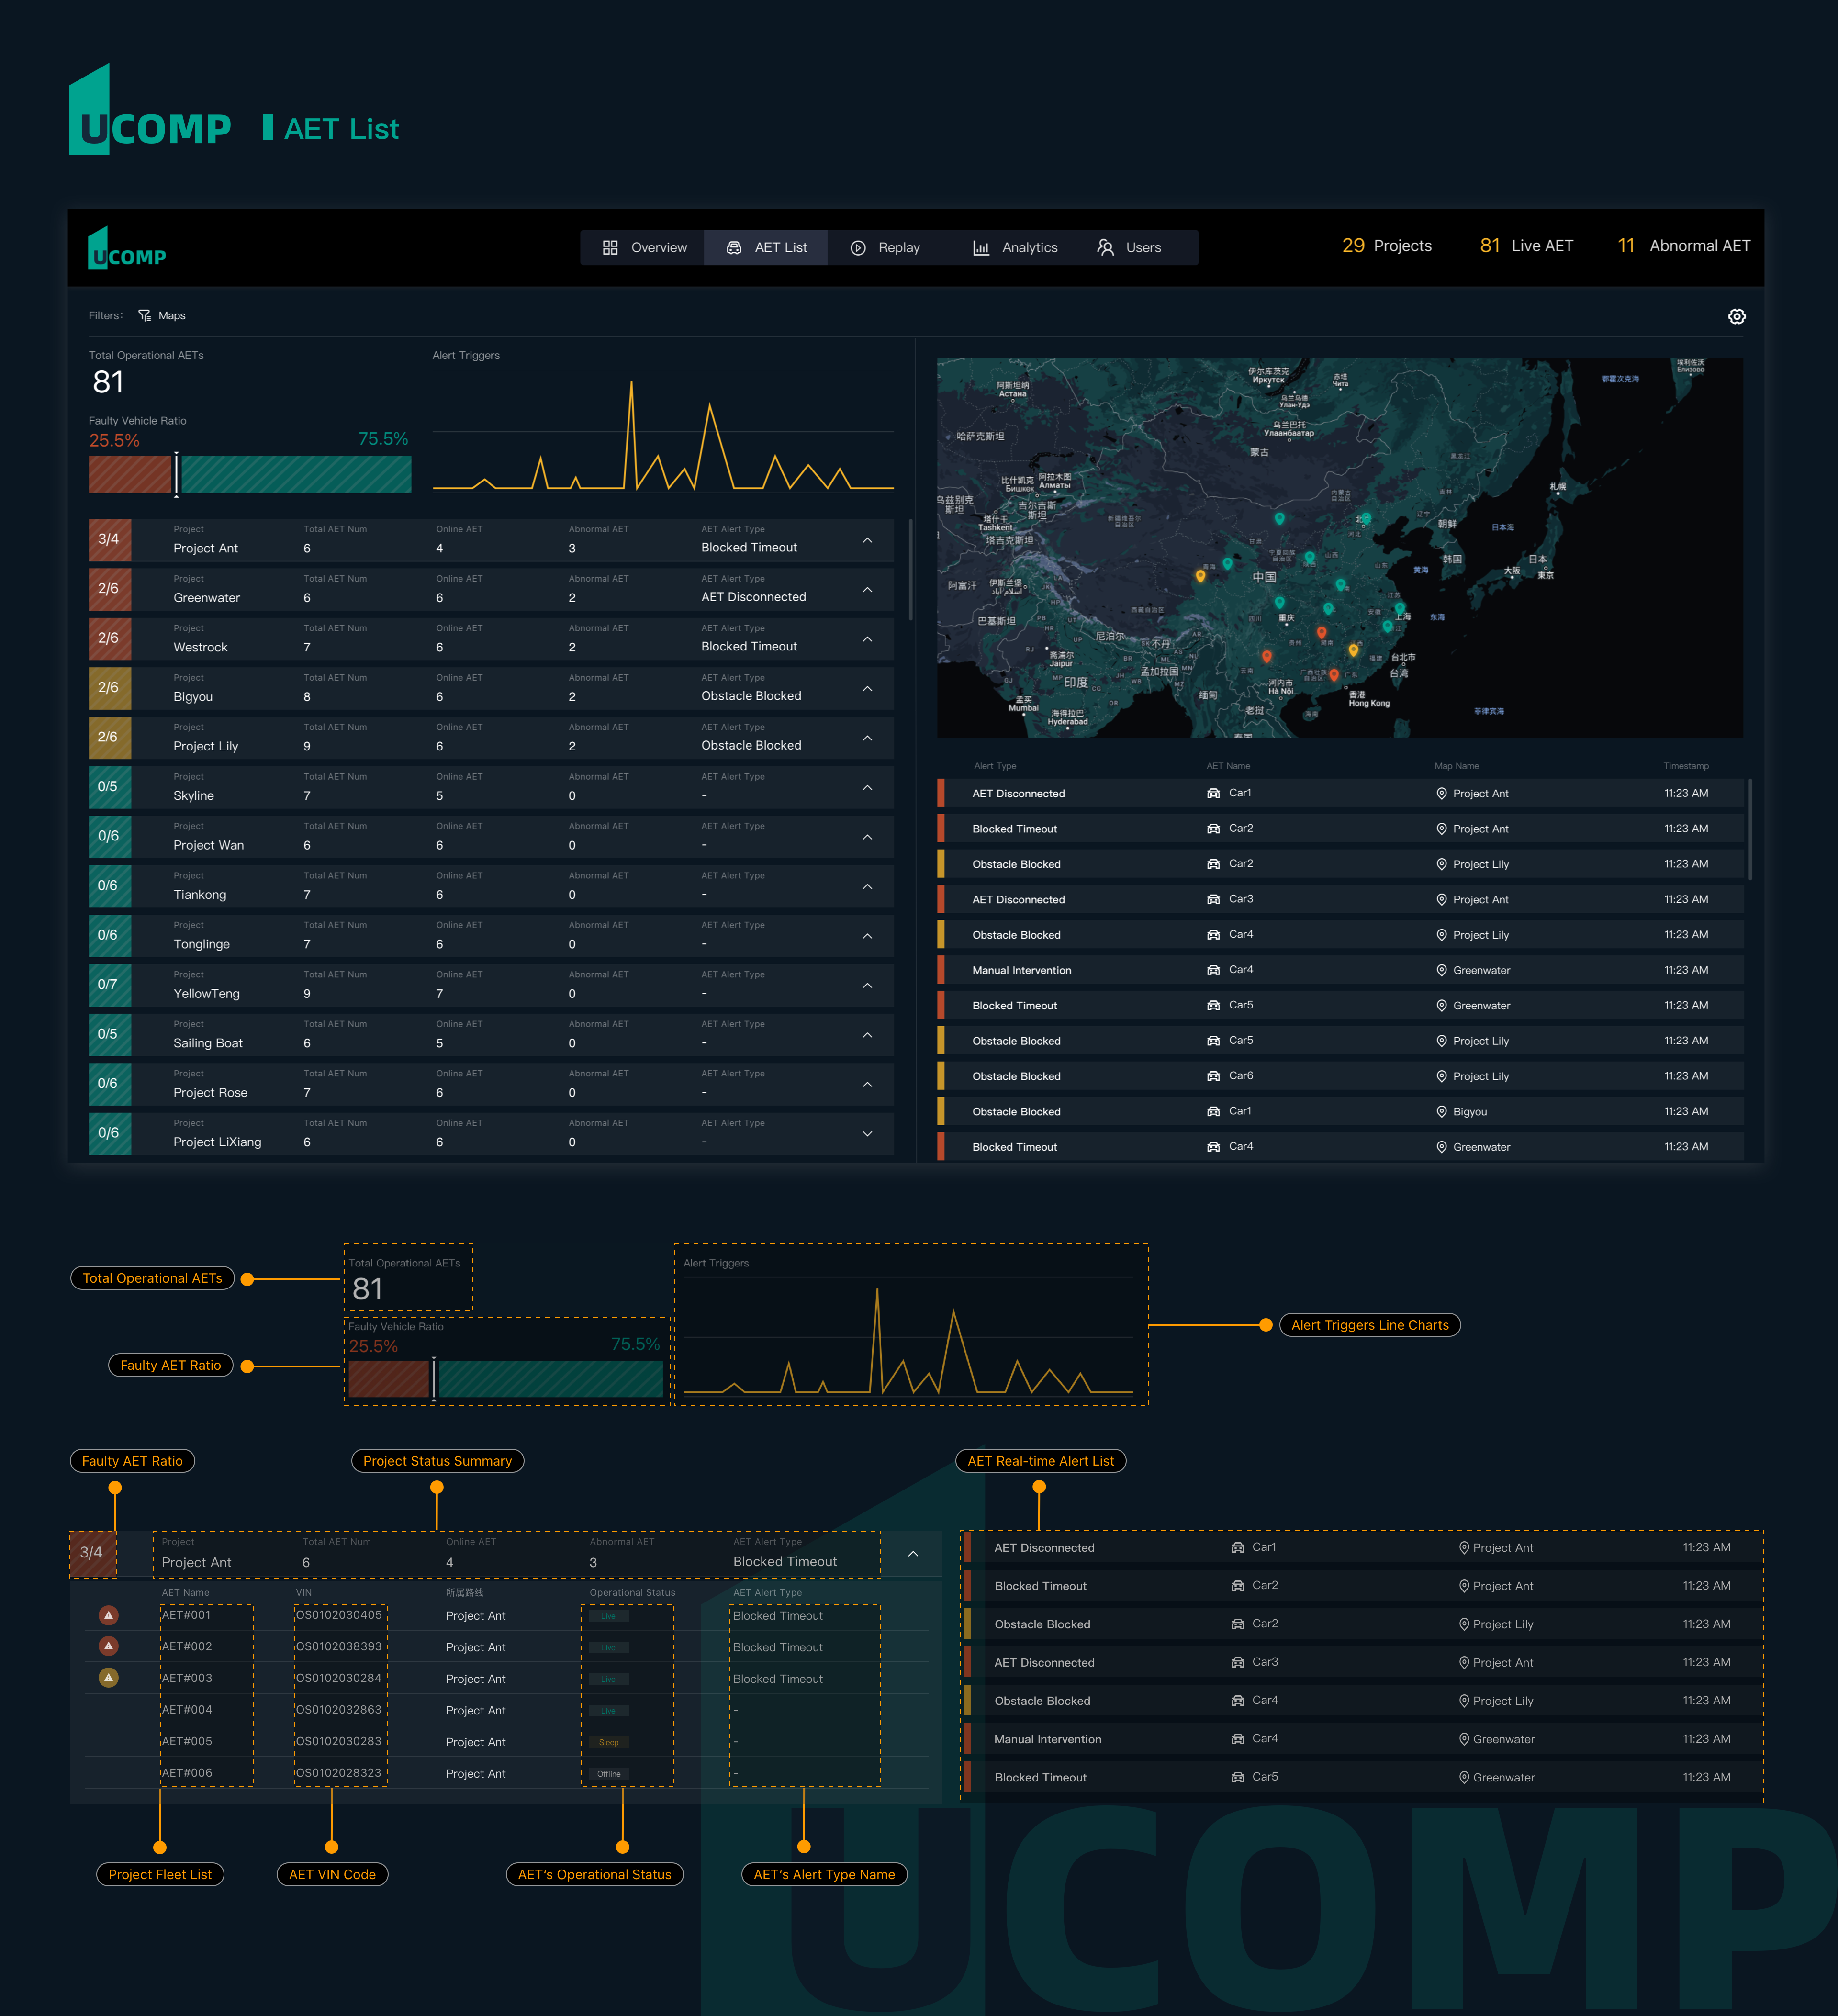Collapse the Project Ant row chevron

pos(867,540)
